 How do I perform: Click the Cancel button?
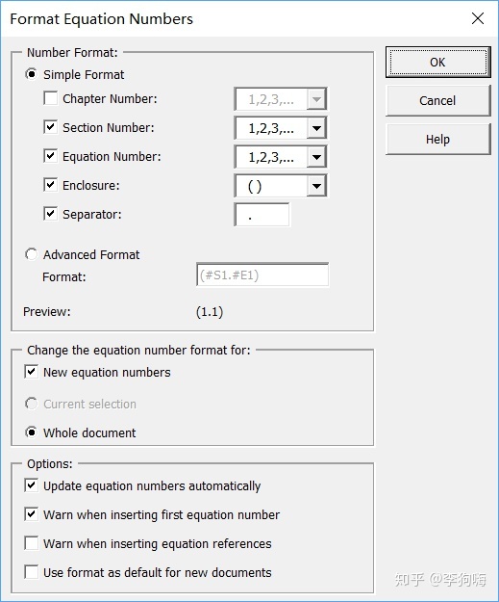[438, 100]
